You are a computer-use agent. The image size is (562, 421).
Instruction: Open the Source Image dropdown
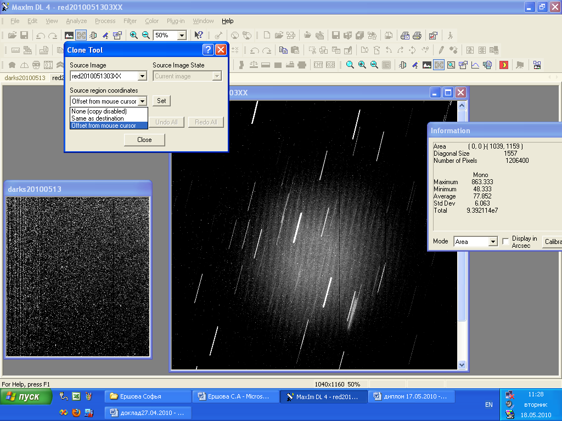tap(142, 76)
